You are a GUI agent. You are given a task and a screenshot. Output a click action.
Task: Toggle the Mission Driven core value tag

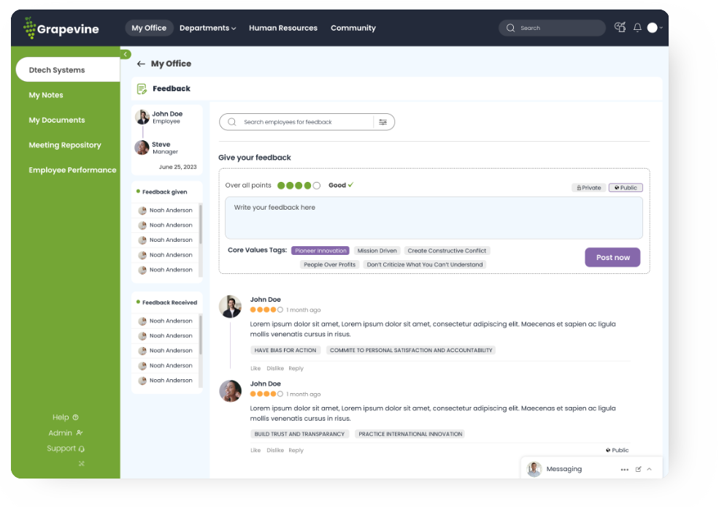(377, 251)
